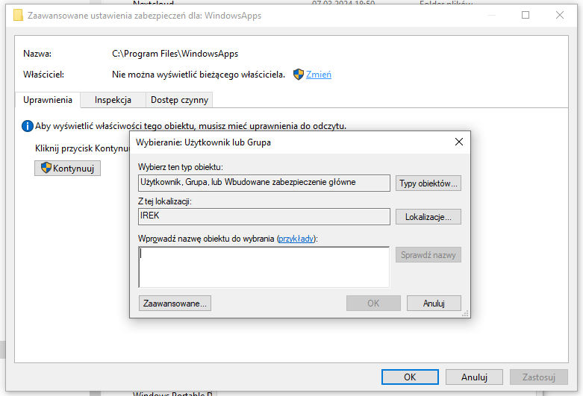This screenshot has width=583, height=396.
Task: Open the przykłady examples link
Action: click(x=296, y=239)
